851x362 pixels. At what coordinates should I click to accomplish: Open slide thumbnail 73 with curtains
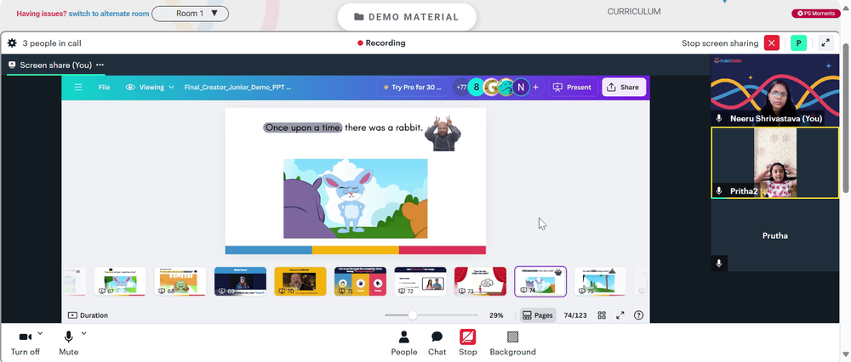(480, 281)
